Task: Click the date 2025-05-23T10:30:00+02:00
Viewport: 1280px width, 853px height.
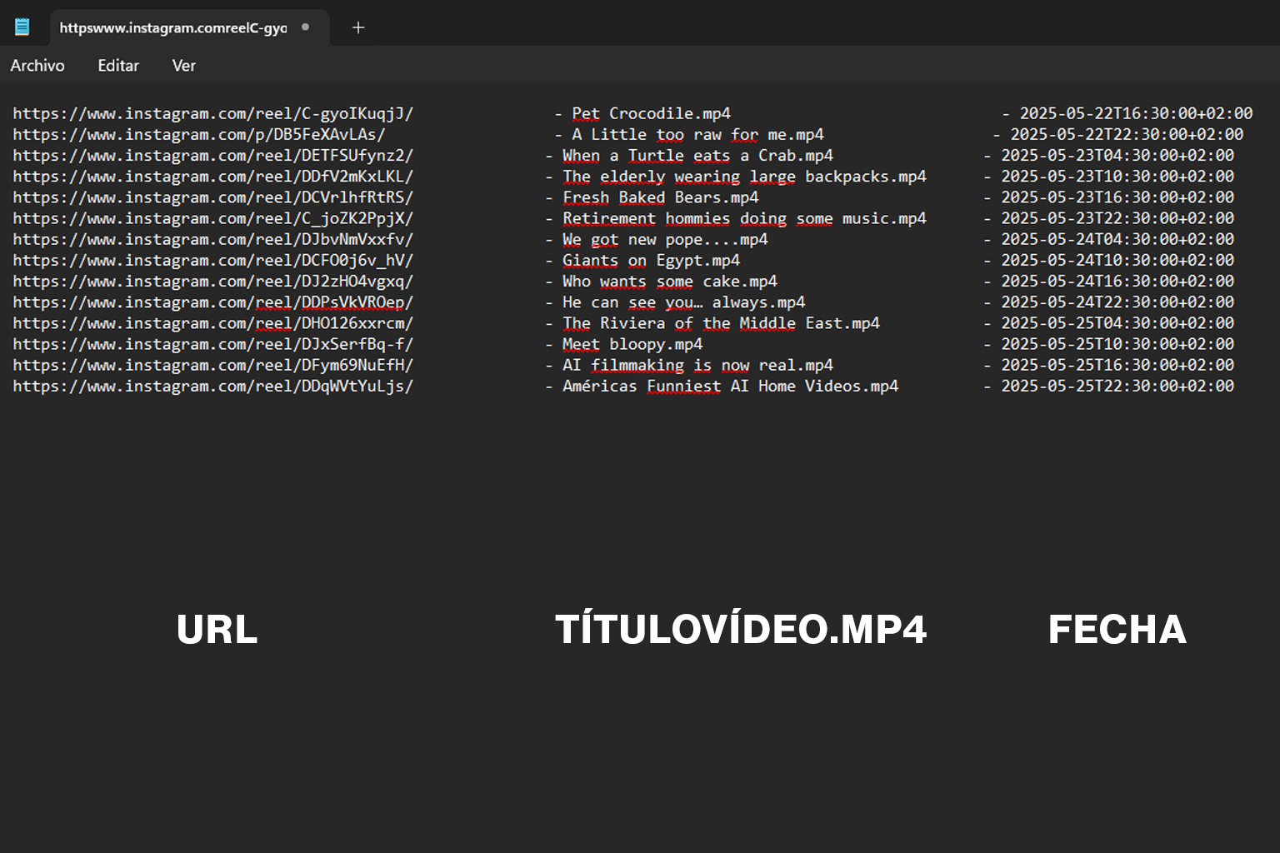Action: [x=1118, y=177]
